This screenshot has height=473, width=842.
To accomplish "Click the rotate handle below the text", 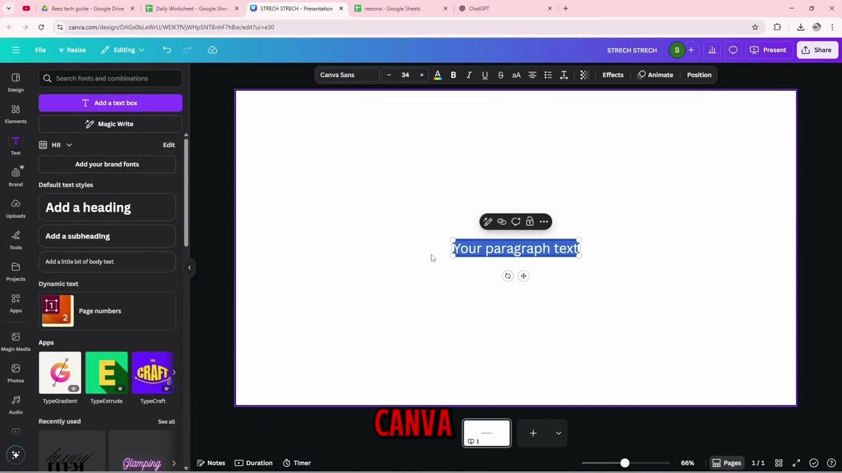I will 507,276.
